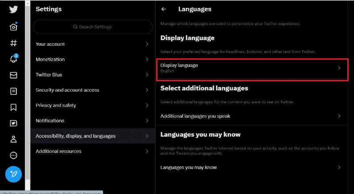Click chevron beside Privacy and safety
Image resolution: width=354 pixels, height=194 pixels.
(147, 105)
